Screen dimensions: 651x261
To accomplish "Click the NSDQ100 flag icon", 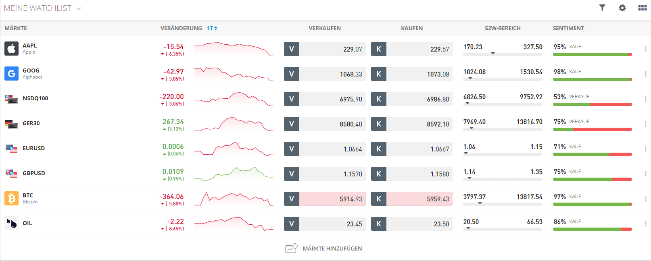I will (x=11, y=99).
